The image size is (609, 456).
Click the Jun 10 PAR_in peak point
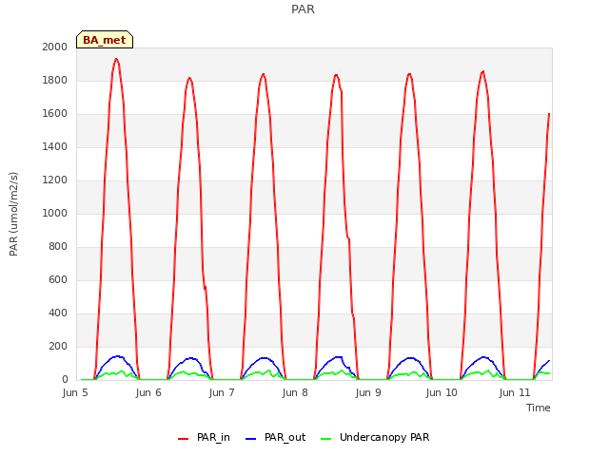[483, 71]
